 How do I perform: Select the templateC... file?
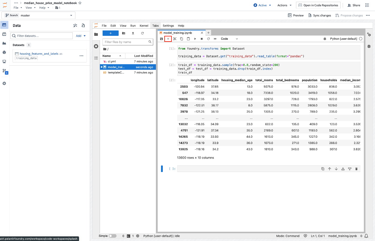click(x=127, y=73)
